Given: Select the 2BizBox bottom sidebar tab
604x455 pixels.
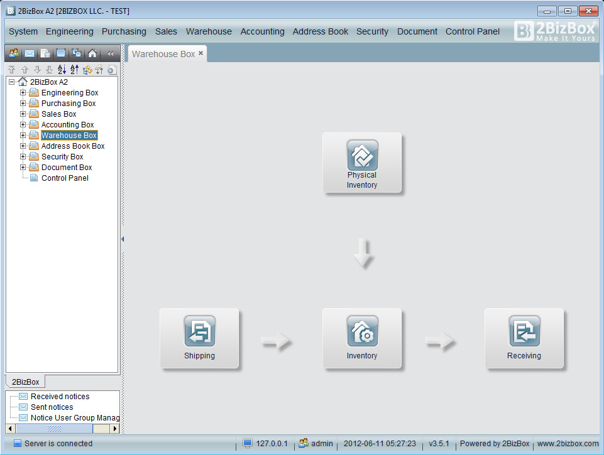Looking at the screenshot, I should (x=25, y=382).
